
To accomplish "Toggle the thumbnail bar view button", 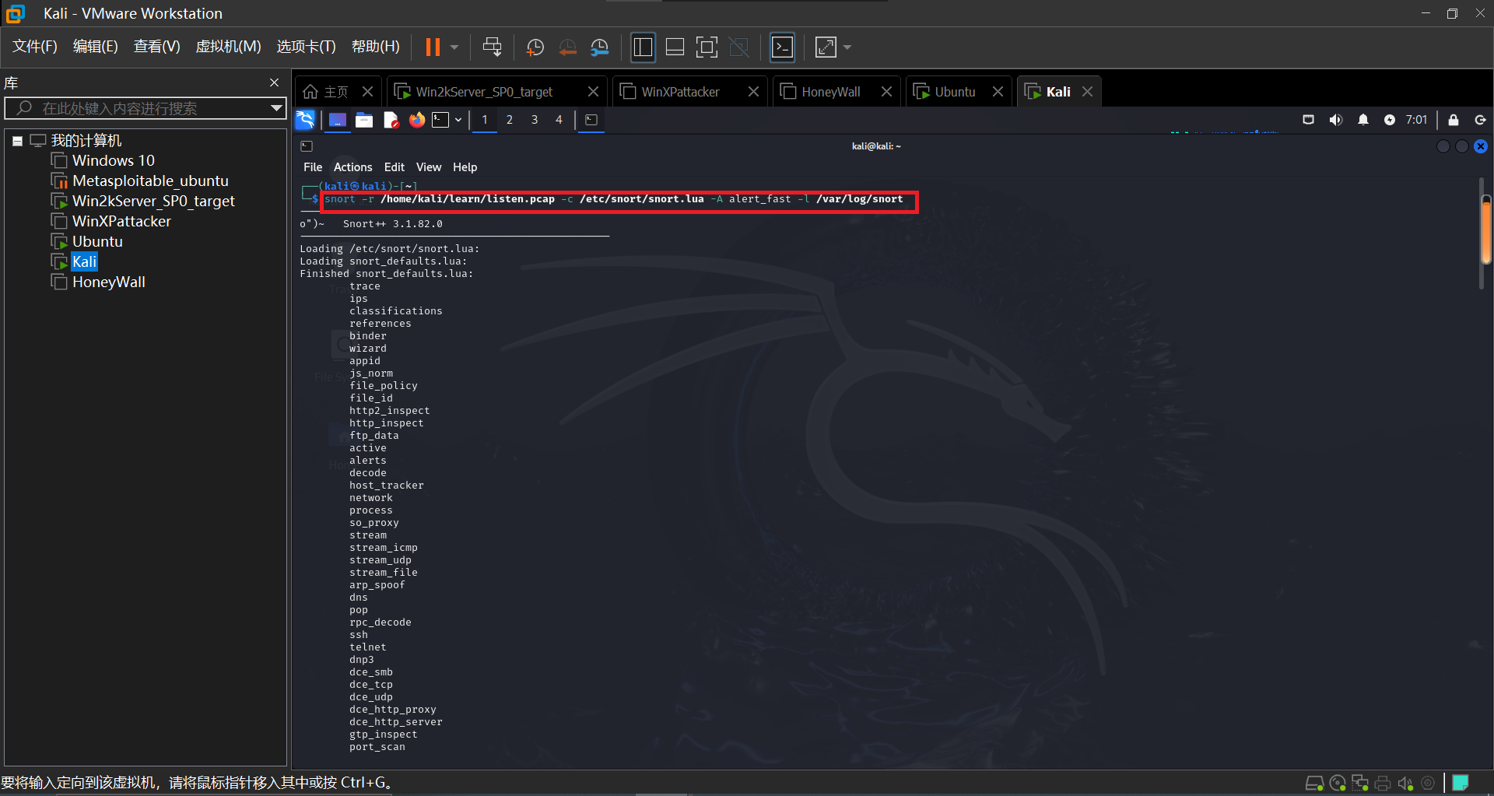I will point(675,47).
